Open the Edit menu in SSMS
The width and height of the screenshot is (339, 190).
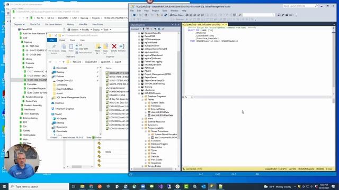[139, 11]
